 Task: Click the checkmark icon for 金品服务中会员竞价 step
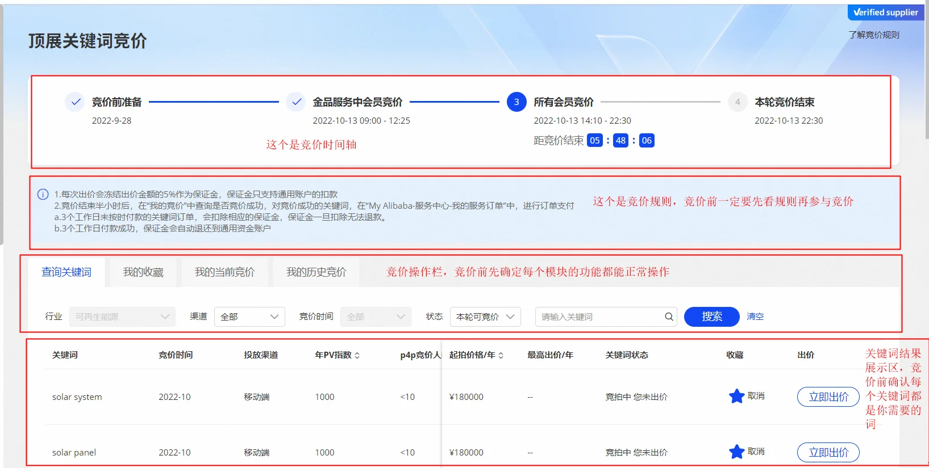[x=296, y=102]
